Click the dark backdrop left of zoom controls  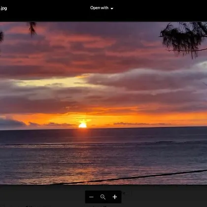(42, 196)
